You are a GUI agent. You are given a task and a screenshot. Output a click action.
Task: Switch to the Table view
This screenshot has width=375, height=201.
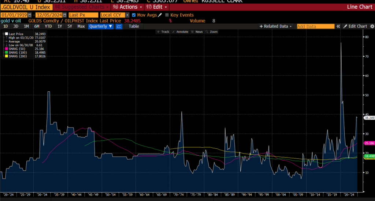pos(134,26)
